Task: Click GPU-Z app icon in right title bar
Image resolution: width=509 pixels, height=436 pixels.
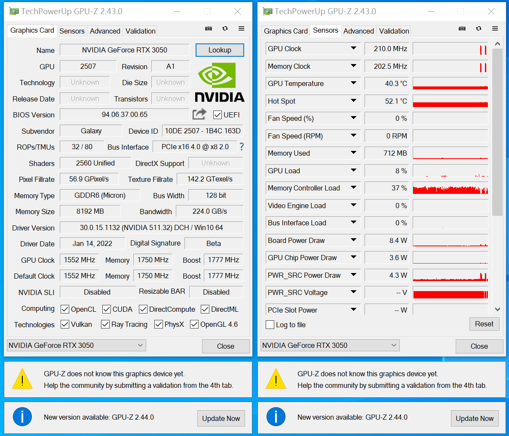Action: tap(267, 12)
